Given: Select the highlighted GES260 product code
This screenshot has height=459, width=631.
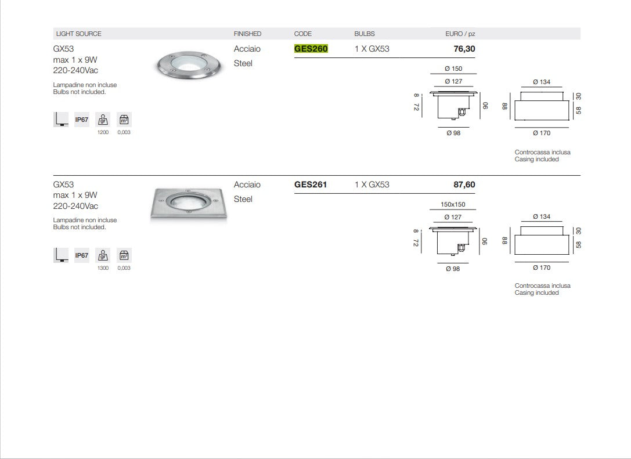Looking at the screenshot, I should pyautogui.click(x=311, y=49).
